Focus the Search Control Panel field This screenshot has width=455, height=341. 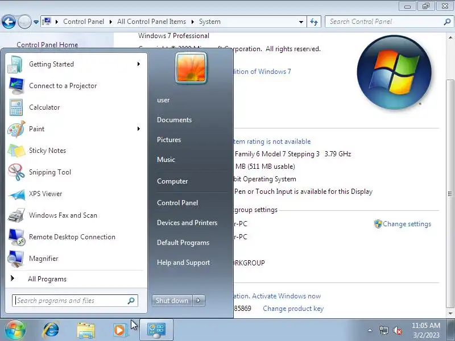pos(389,22)
